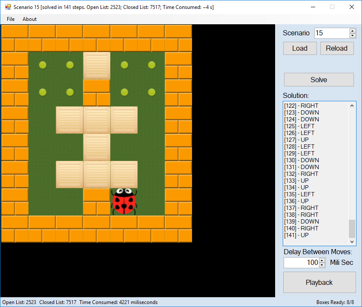
Task: Increase the Scenario number with up arrow
Action: click(352, 31)
